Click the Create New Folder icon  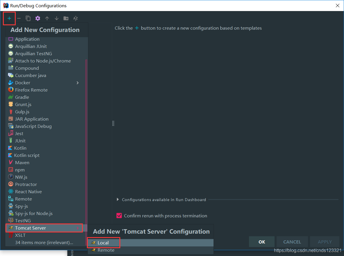point(66,18)
